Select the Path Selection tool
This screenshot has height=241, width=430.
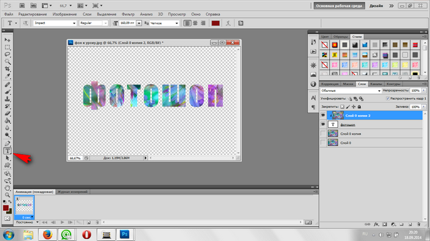click(7, 158)
